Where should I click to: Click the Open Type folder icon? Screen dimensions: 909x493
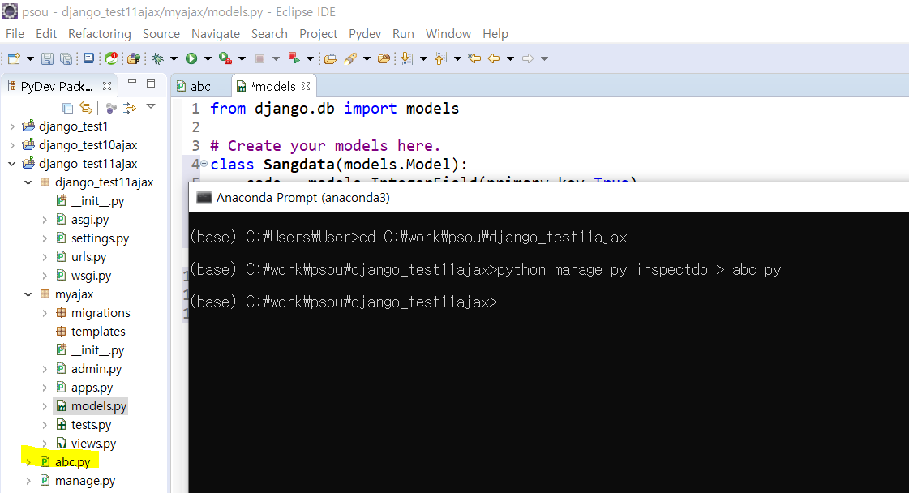pos(331,58)
